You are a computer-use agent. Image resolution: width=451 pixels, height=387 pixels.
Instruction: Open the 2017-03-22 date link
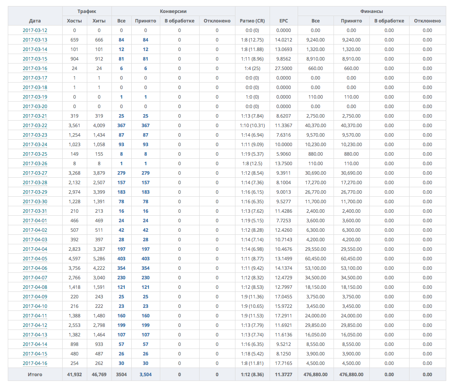pos(35,125)
